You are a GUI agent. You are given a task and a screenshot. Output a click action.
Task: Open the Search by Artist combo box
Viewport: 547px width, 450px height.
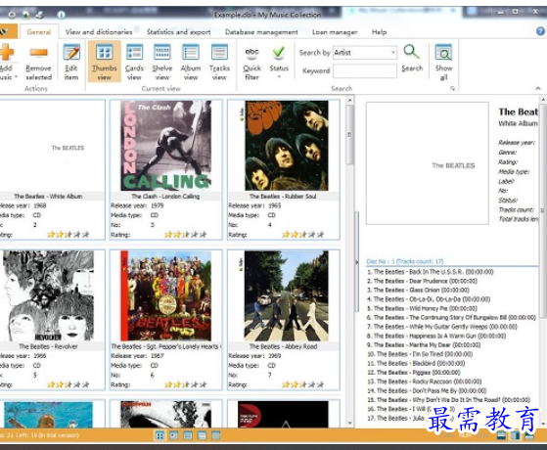pyautogui.click(x=365, y=53)
